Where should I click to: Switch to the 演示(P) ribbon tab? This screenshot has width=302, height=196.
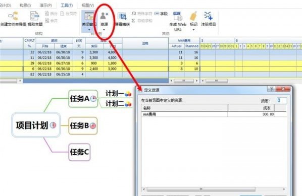(x=45, y=5)
